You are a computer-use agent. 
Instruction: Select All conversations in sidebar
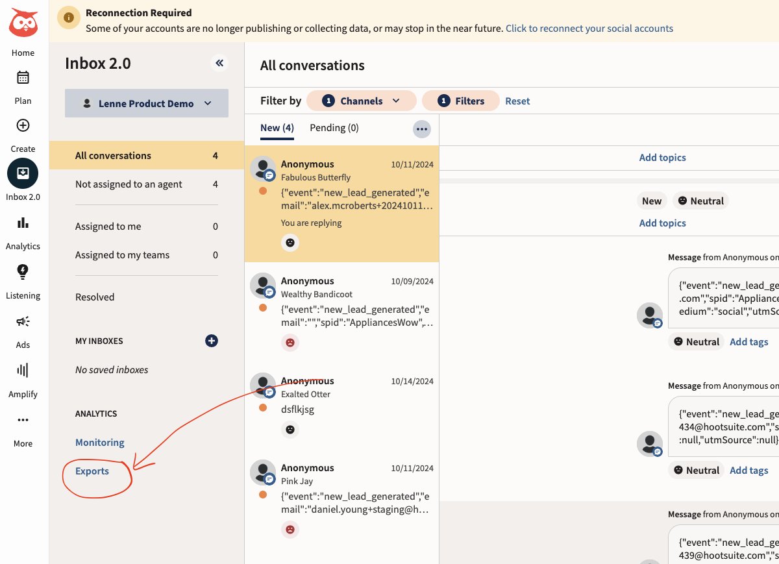point(147,156)
